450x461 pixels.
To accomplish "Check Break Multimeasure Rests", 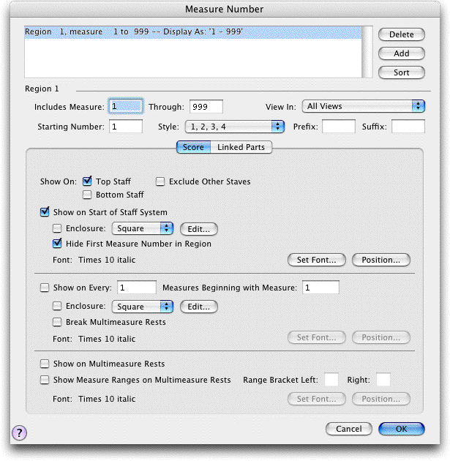I will click(x=57, y=322).
